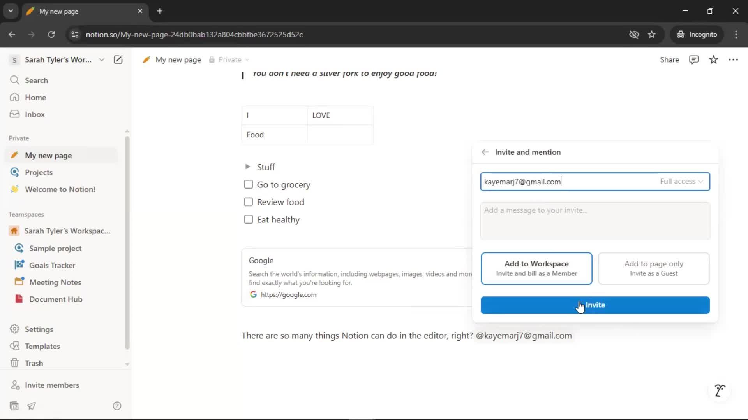The width and height of the screenshot is (748, 420).
Task: Click address bar URL
Action: [194, 35]
